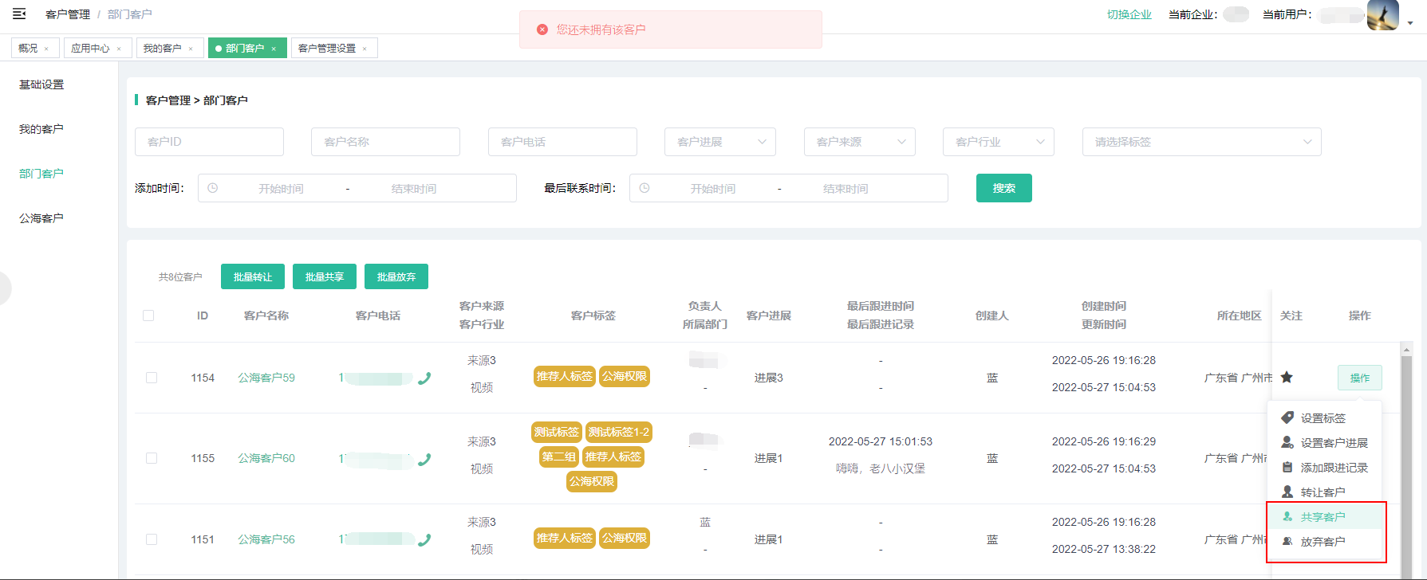
Task: Click the 批量转让 button
Action: [x=253, y=276]
